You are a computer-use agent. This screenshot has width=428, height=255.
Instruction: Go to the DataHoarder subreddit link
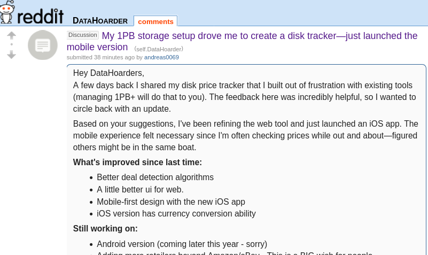[x=100, y=21]
